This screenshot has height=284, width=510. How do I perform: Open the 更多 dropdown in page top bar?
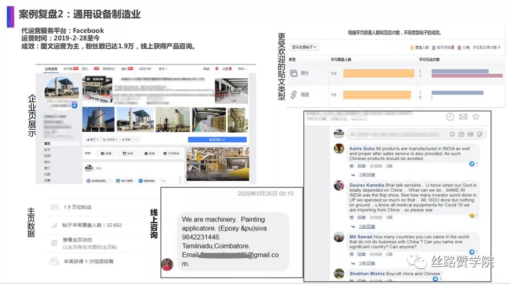tap(163, 69)
